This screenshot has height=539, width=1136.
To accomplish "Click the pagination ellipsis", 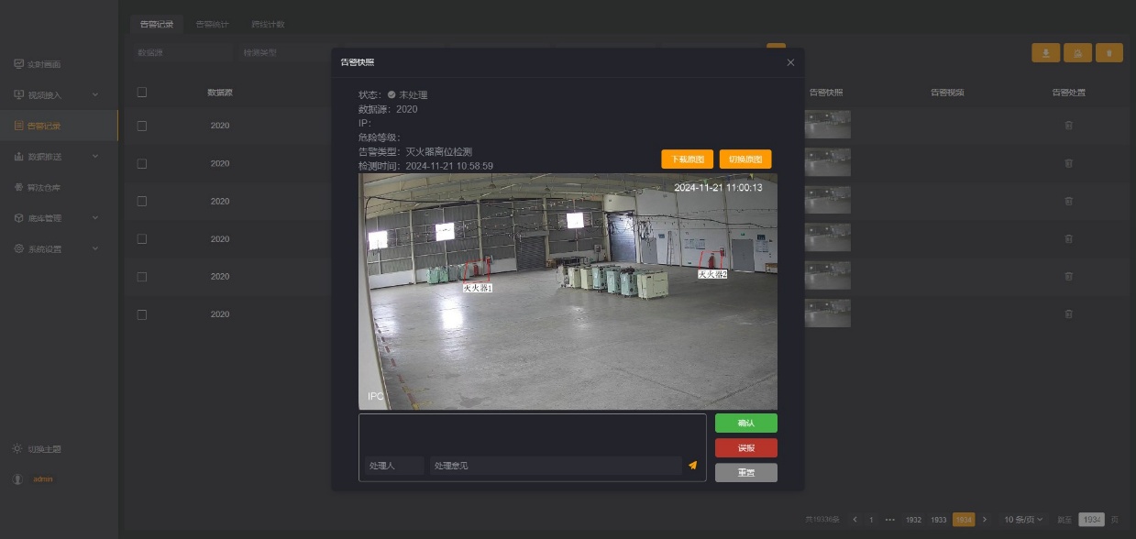I will (x=890, y=519).
